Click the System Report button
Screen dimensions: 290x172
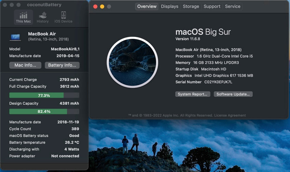193,94
